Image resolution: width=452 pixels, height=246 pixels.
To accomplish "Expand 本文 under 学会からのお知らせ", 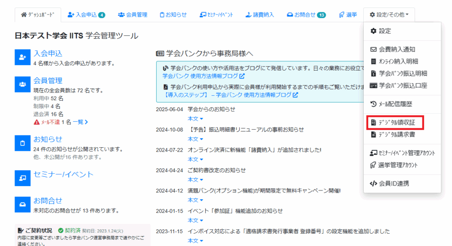I will tap(195, 119).
